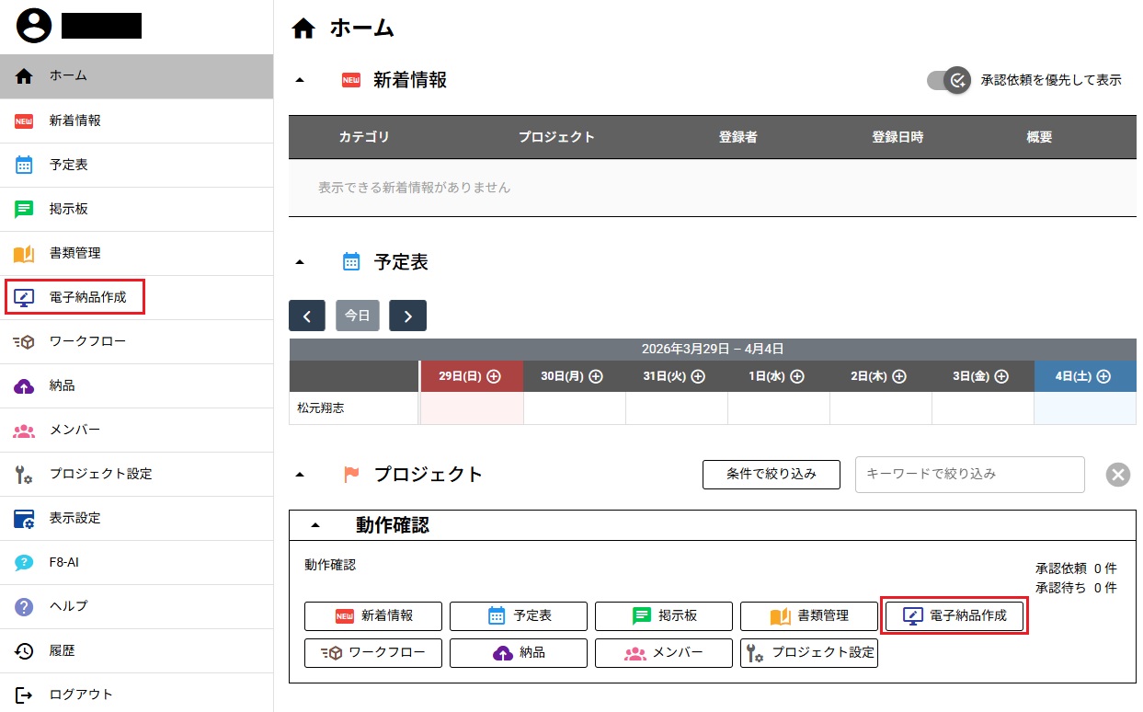
Task: Add event on 4日(土) plus icon
Action: pos(1103,376)
